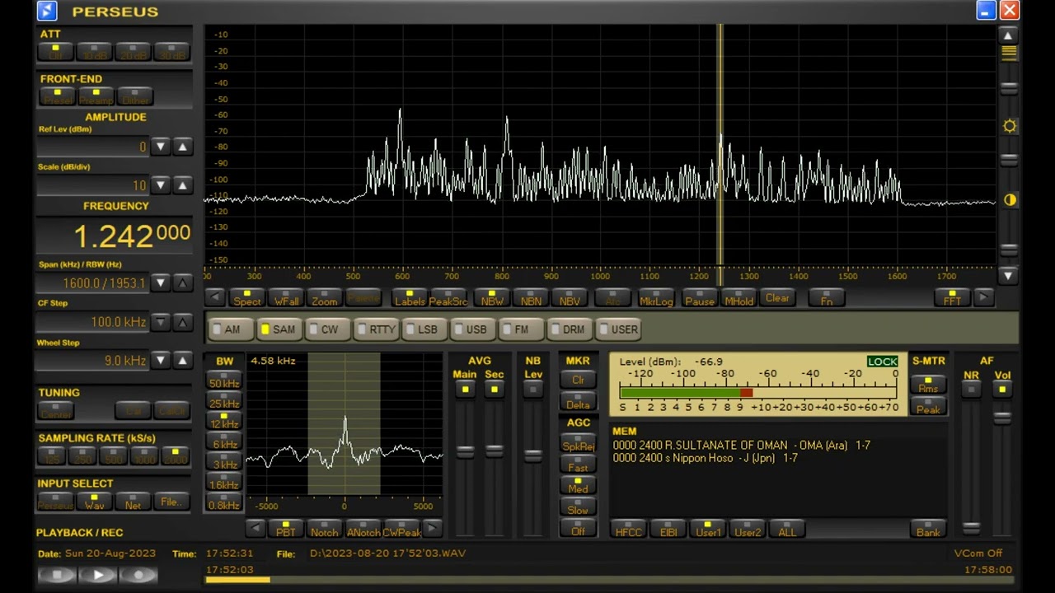1055x593 pixels.
Task: Click the left arrow before PBT
Action: [x=256, y=528]
